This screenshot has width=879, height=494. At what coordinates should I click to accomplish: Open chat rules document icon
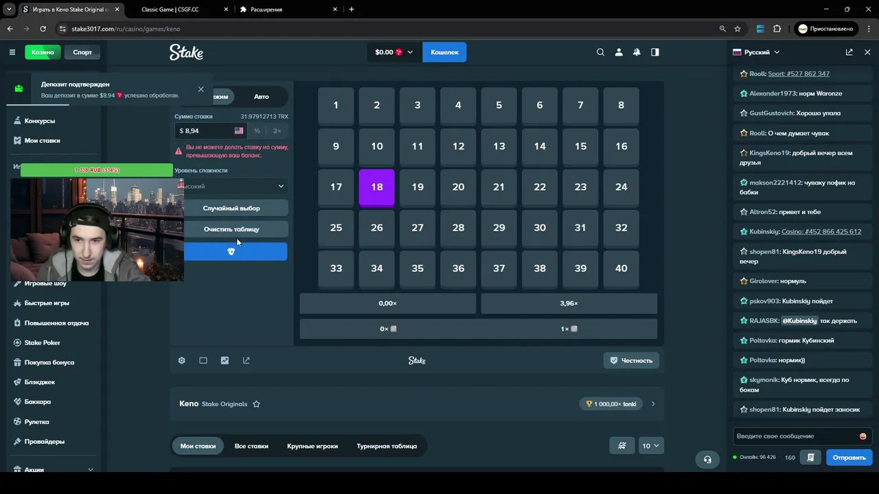pos(811,458)
